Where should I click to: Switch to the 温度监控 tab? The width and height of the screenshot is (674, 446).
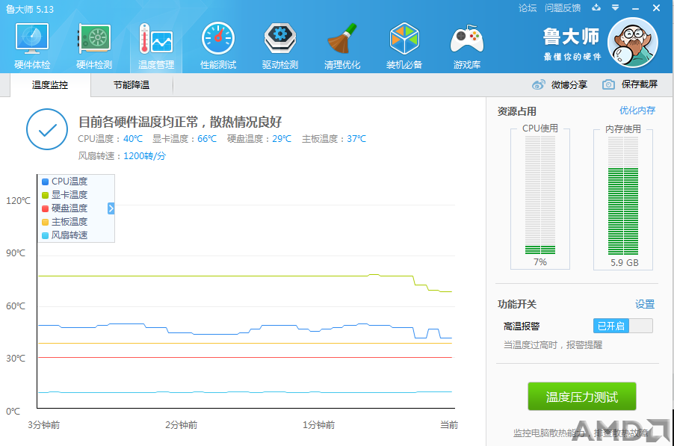click(x=50, y=85)
